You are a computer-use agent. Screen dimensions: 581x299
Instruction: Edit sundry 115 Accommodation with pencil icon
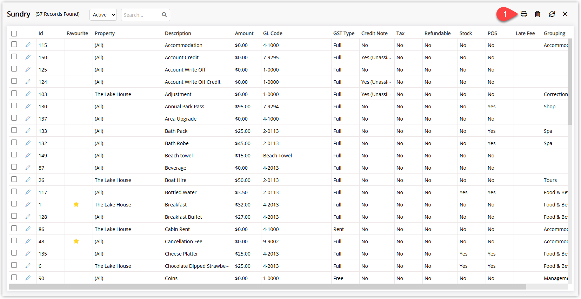(x=28, y=45)
